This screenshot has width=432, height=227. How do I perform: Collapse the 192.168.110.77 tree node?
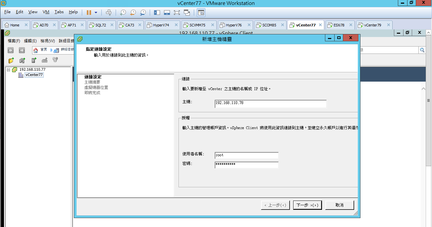9,70
